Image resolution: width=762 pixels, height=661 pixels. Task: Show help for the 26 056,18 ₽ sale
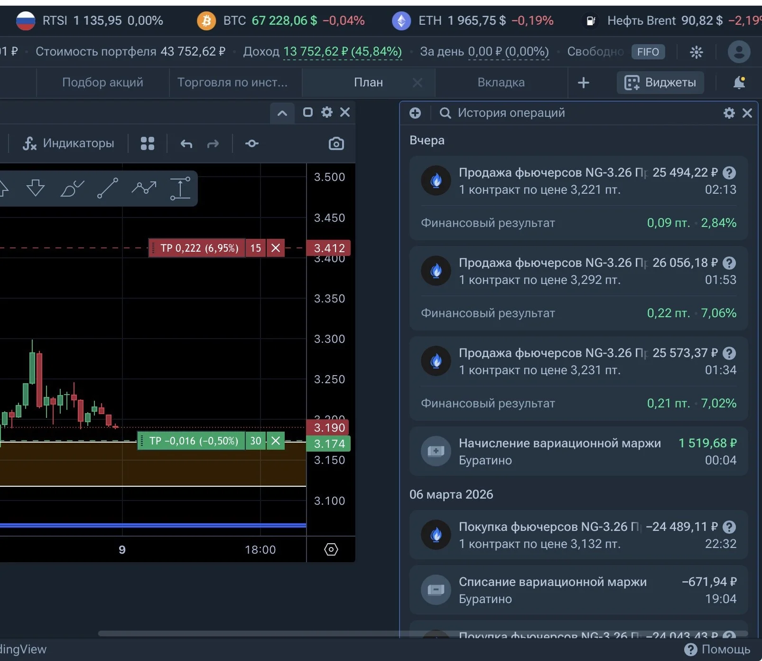click(x=729, y=263)
